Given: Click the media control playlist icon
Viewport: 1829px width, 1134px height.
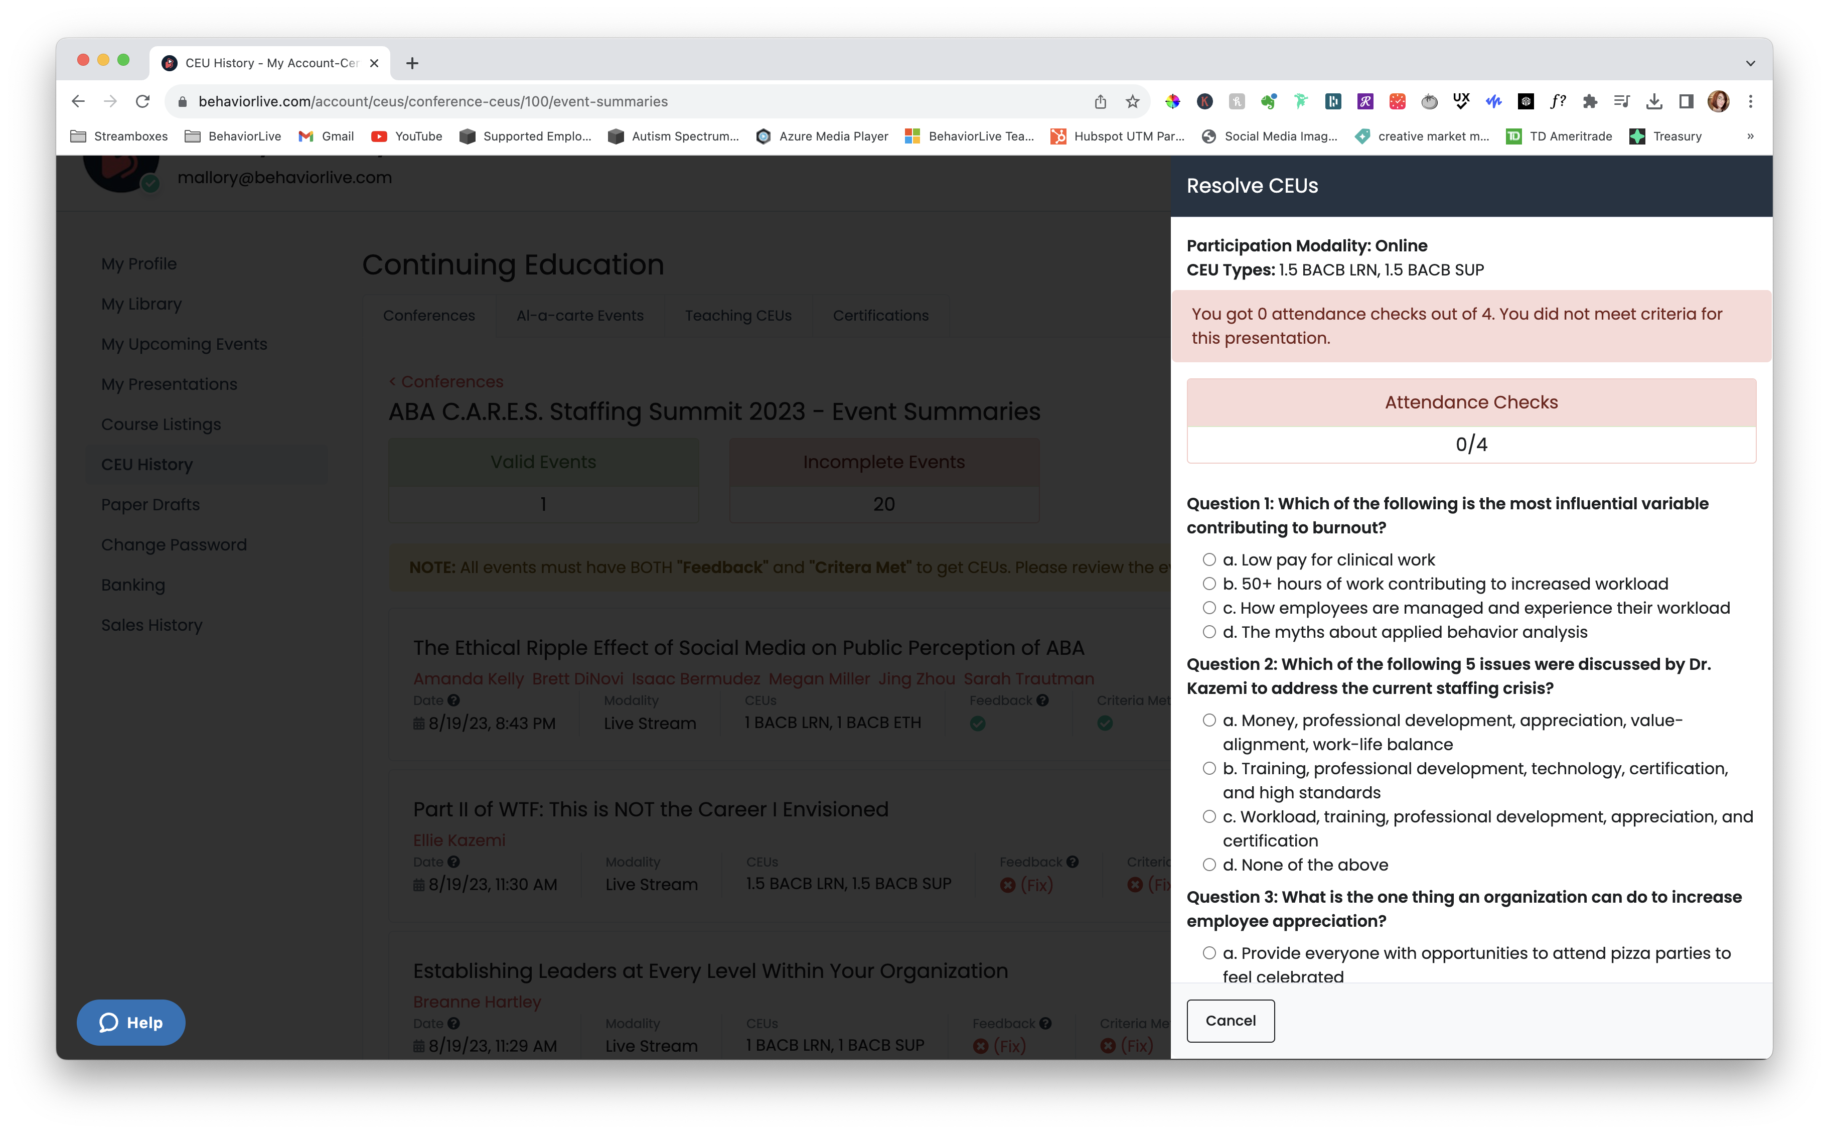Looking at the screenshot, I should coord(1621,101).
